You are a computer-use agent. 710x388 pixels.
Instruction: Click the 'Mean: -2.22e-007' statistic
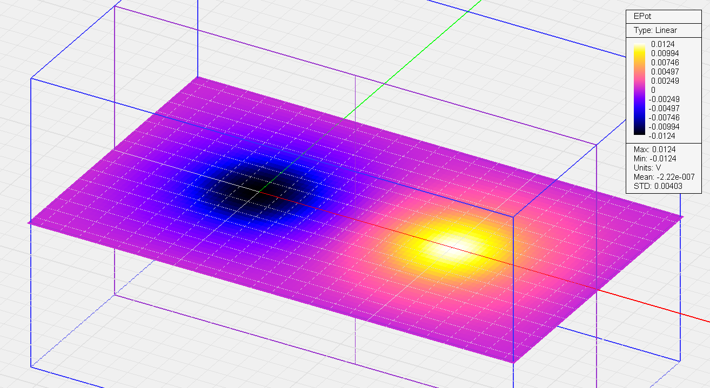pyautogui.click(x=664, y=177)
